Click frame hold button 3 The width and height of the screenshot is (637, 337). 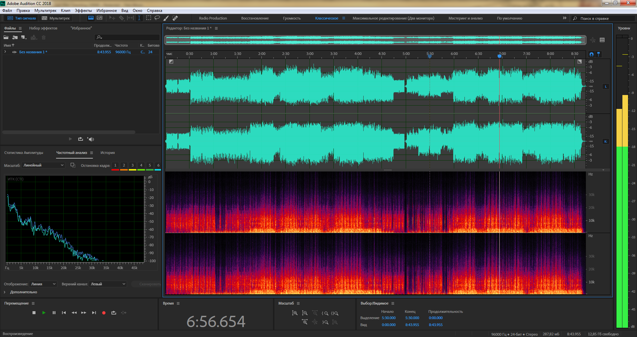pos(132,165)
